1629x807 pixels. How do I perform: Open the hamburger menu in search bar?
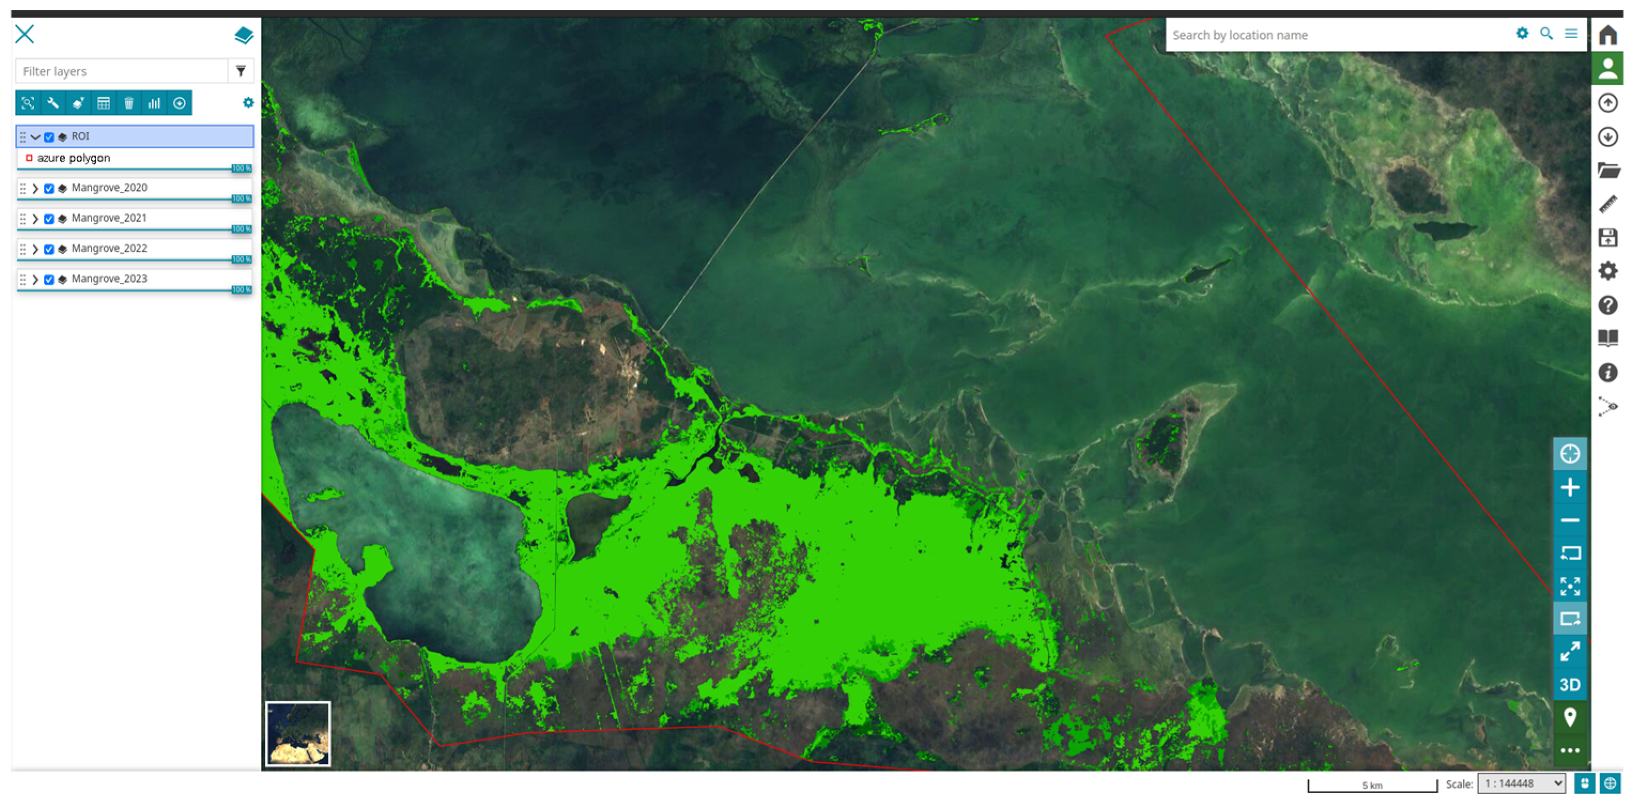coord(1571,34)
